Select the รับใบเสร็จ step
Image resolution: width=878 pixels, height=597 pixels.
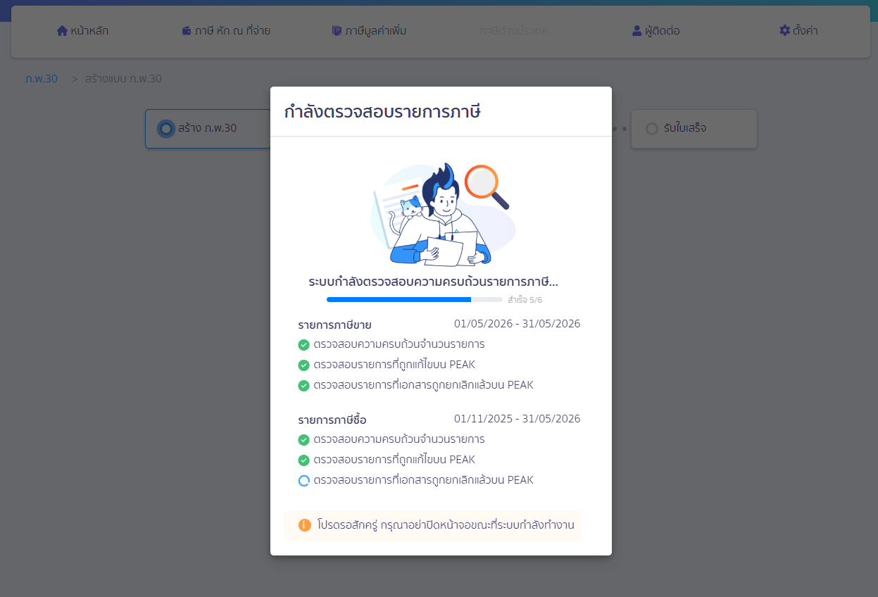tap(694, 129)
